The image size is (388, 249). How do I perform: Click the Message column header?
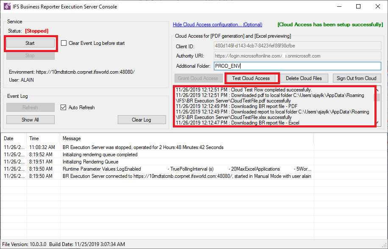[x=186, y=138]
